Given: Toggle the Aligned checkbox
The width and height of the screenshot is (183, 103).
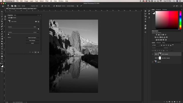Looking at the screenshot, I should point(57,6).
